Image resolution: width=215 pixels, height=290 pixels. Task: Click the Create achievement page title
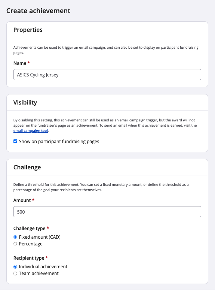39,11
